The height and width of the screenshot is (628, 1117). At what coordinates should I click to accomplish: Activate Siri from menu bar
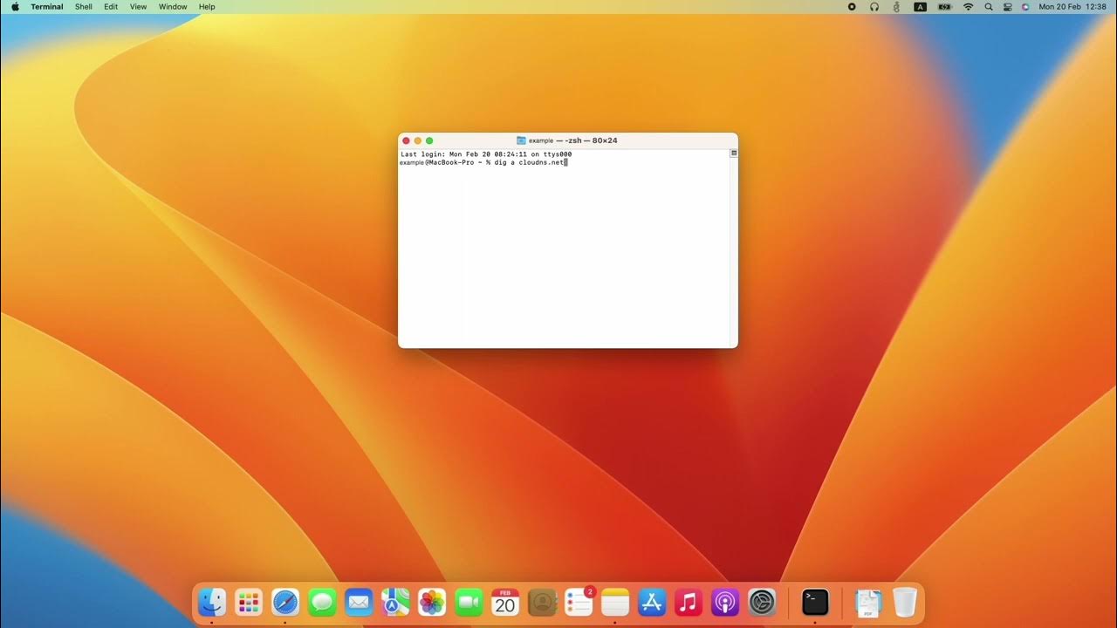(1025, 6)
